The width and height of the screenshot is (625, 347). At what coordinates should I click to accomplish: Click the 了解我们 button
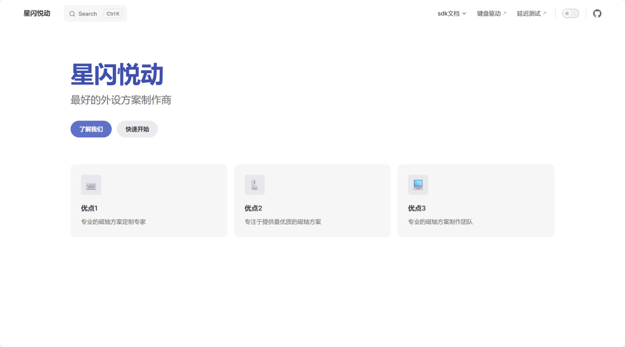click(x=91, y=129)
